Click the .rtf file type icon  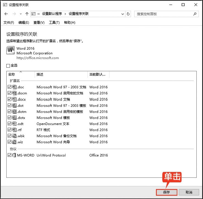click(14, 130)
